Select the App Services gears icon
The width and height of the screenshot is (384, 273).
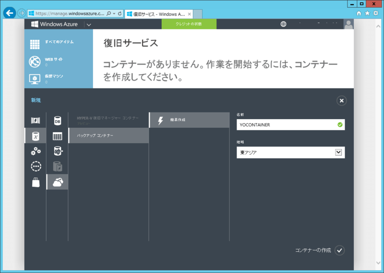pyautogui.click(x=36, y=151)
